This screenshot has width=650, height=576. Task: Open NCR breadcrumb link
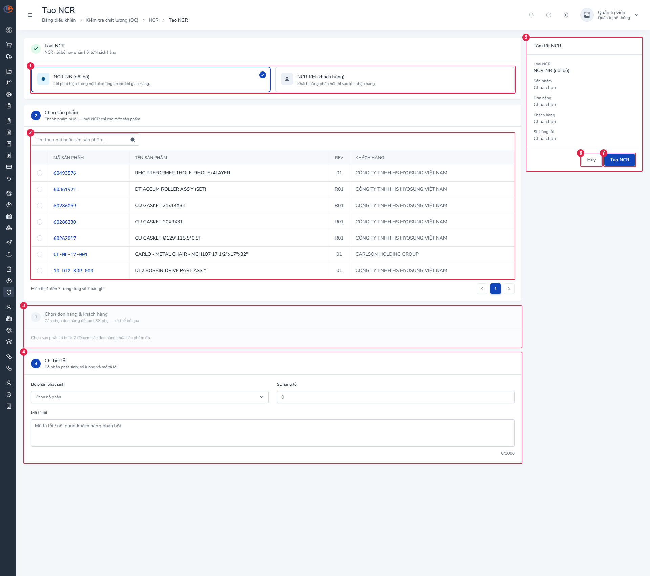point(154,20)
